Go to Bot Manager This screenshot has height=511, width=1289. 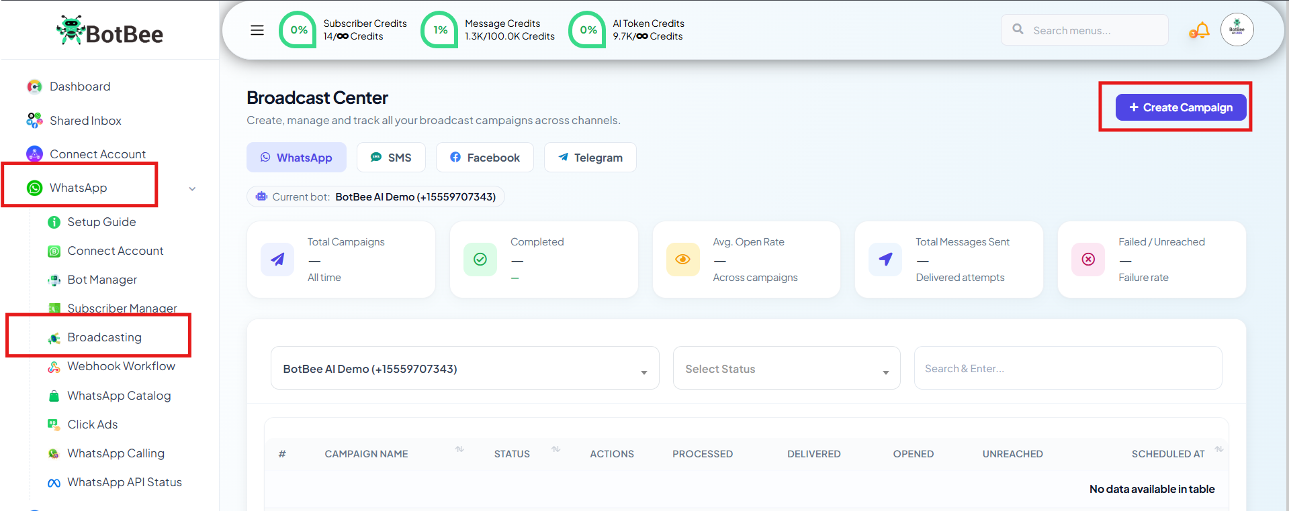pyautogui.click(x=102, y=280)
